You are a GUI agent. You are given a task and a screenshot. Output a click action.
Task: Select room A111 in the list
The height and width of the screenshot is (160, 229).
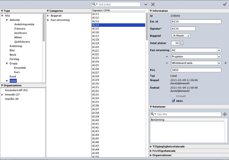pyautogui.click(x=118, y=14)
